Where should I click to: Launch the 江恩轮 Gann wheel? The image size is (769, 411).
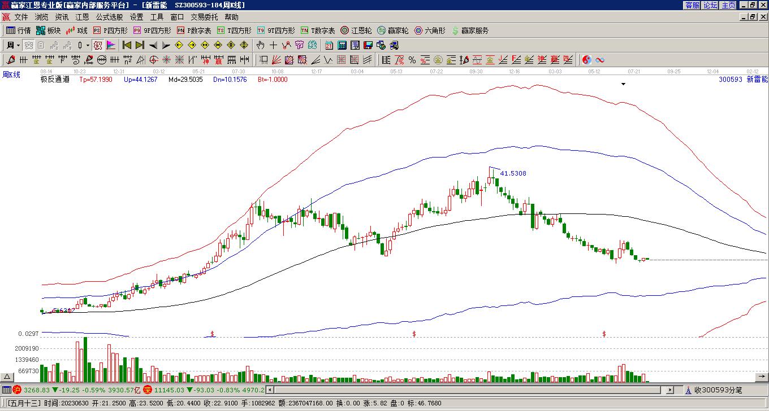[x=356, y=30]
